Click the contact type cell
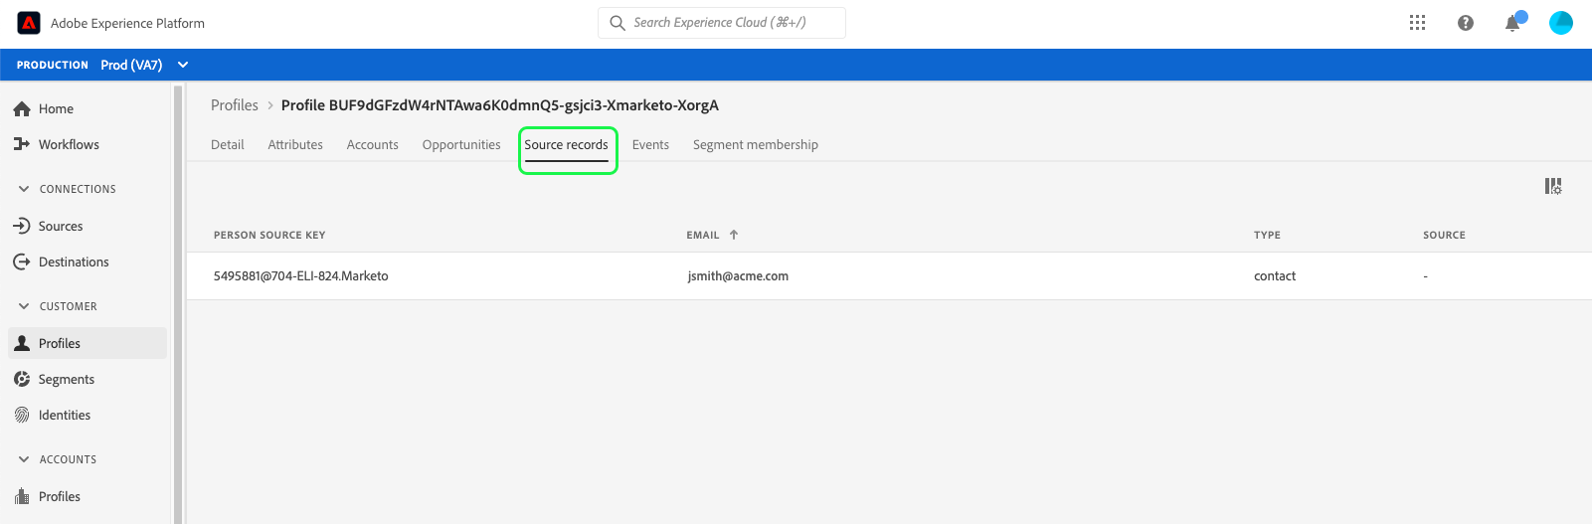 tap(1275, 276)
